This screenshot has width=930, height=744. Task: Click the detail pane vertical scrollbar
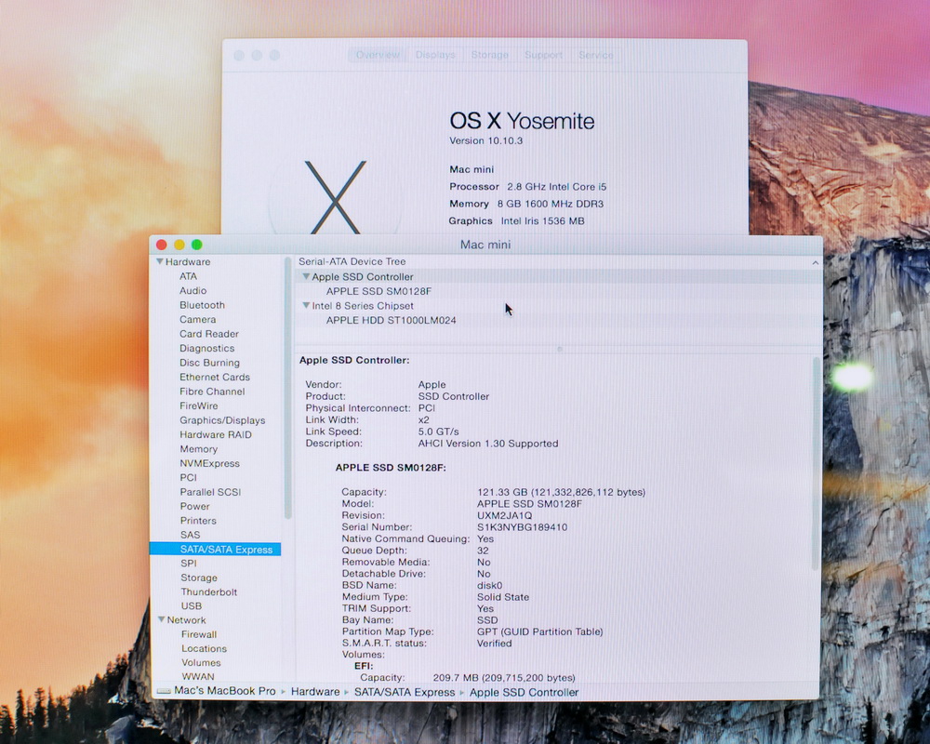pos(817,463)
